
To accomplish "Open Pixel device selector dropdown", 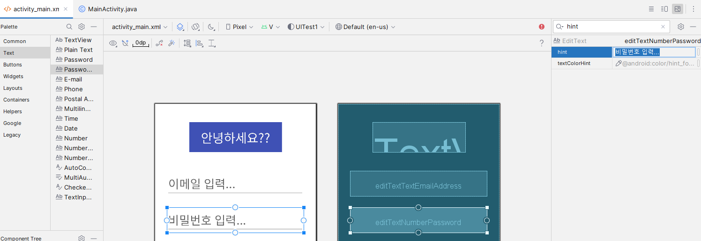I will point(240,27).
